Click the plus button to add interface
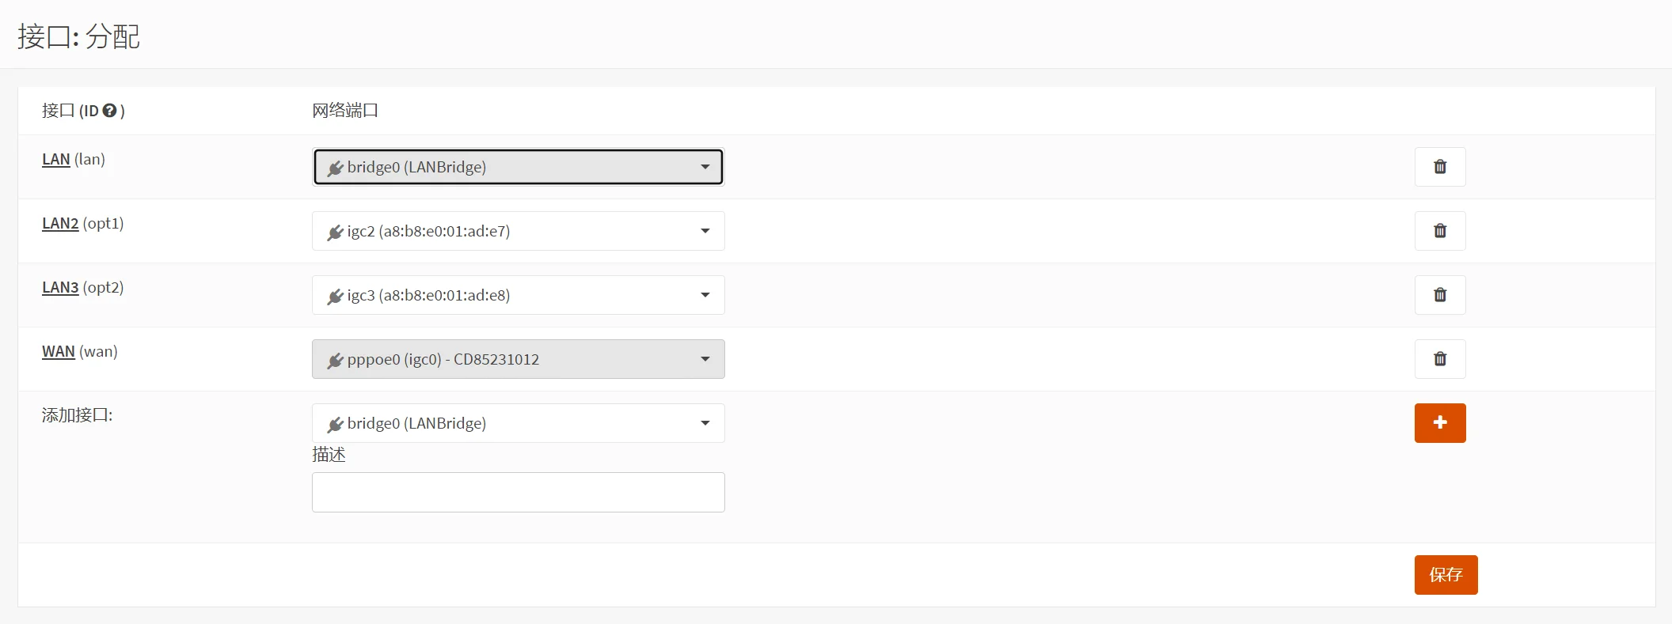1672x624 pixels. [x=1440, y=423]
